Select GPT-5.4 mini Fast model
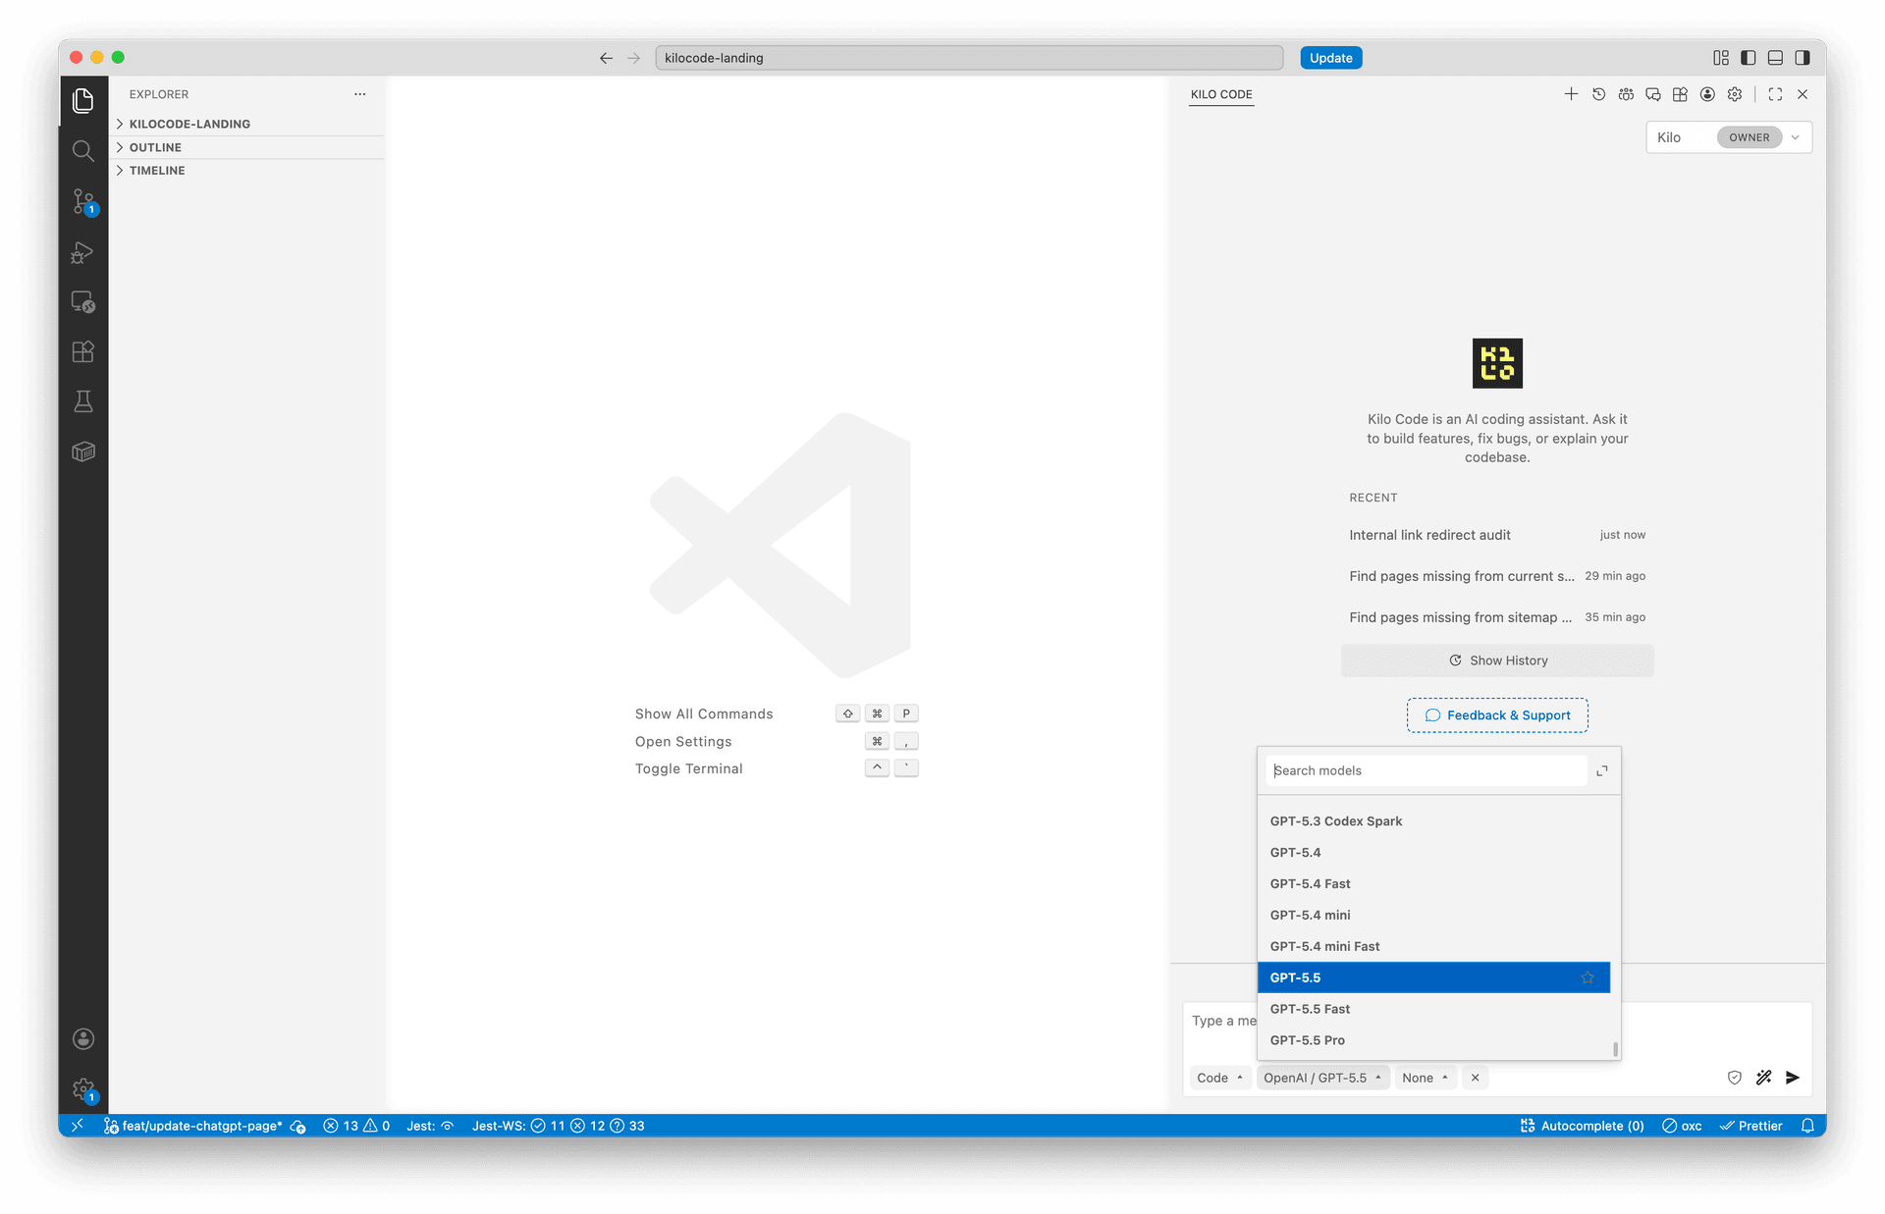Viewport: 1885px width, 1214px height. point(1433,947)
